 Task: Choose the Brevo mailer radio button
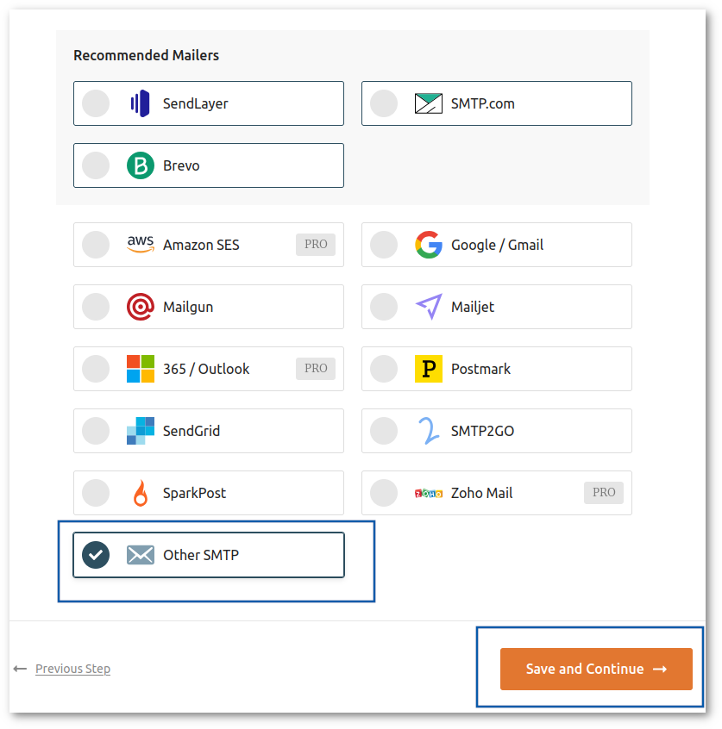coord(96,165)
